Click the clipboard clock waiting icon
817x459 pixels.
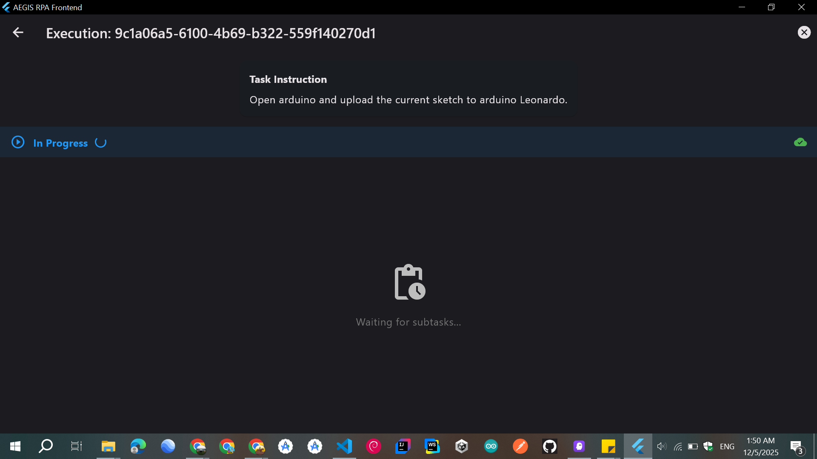[x=409, y=282]
